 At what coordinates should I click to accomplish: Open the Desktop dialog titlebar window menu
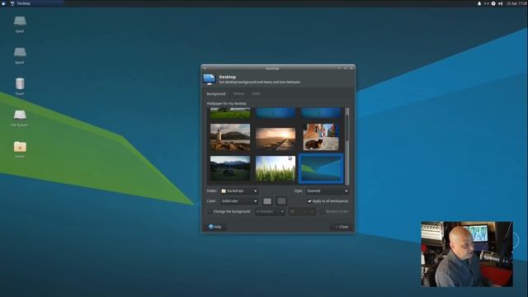click(x=205, y=68)
